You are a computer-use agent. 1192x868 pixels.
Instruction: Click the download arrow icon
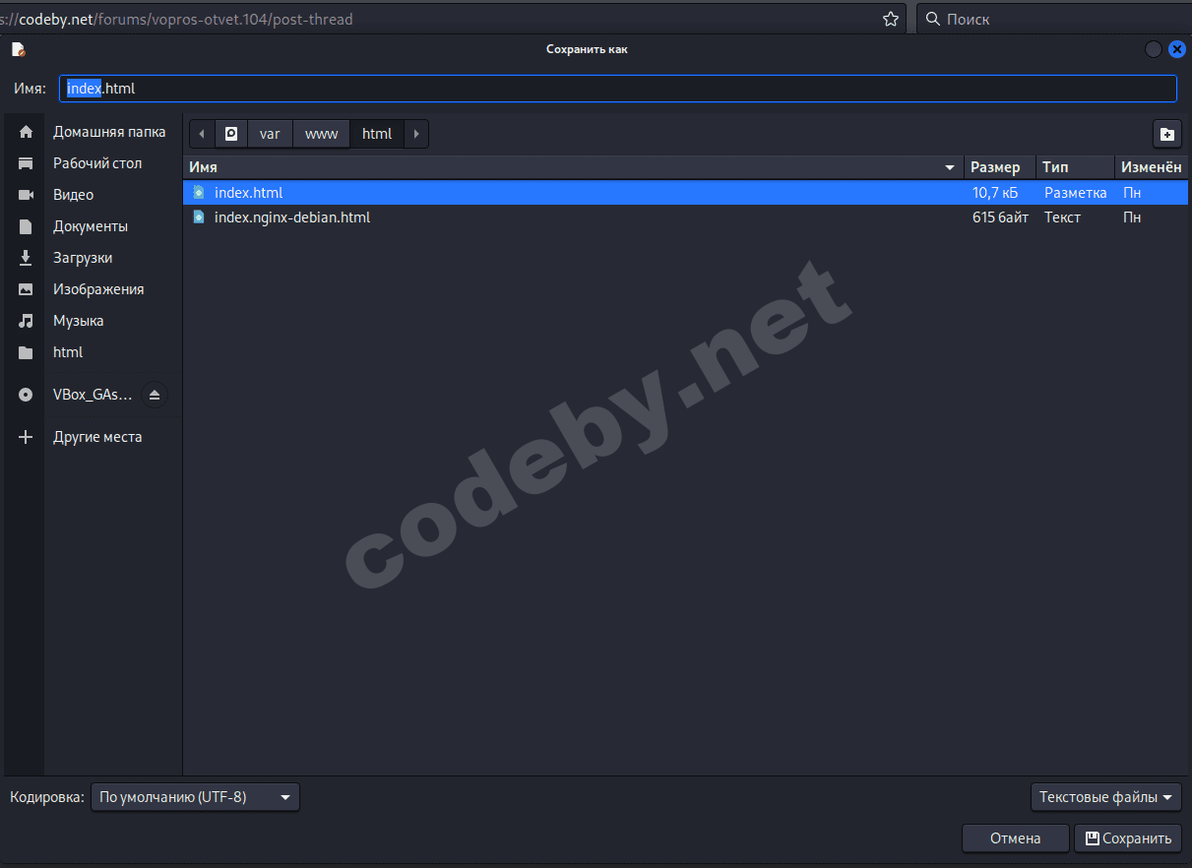click(26, 258)
